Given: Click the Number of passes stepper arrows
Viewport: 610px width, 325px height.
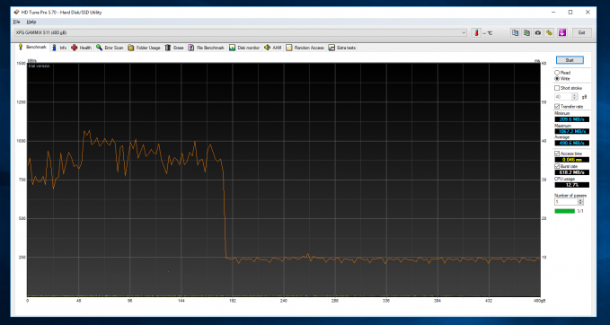Looking at the screenshot, I should coord(580,202).
